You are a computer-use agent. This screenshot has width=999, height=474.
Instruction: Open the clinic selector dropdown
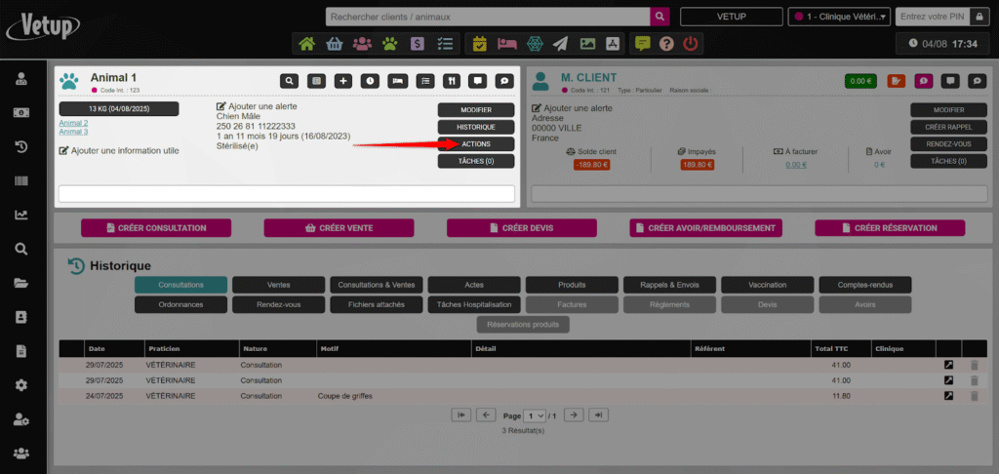coord(840,17)
